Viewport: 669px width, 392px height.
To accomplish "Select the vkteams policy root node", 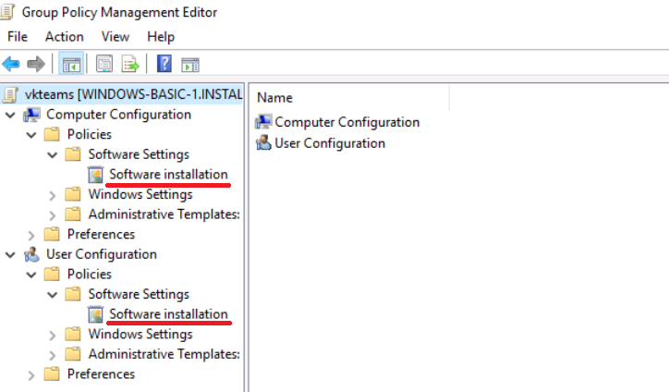I will tap(120, 94).
